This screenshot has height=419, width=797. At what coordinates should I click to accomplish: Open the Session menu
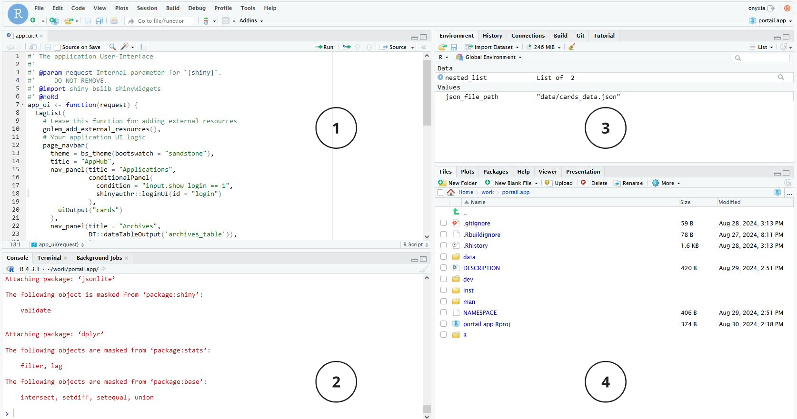147,8
